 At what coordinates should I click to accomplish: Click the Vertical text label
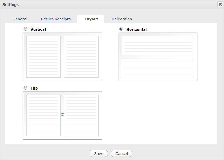(38, 30)
